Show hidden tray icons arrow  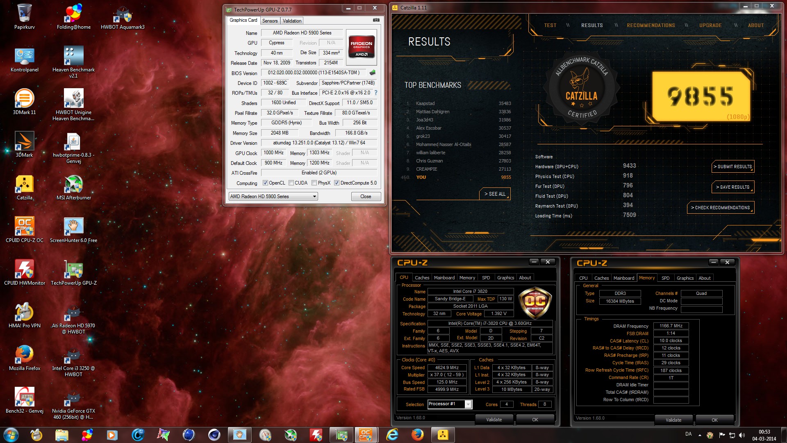point(700,435)
